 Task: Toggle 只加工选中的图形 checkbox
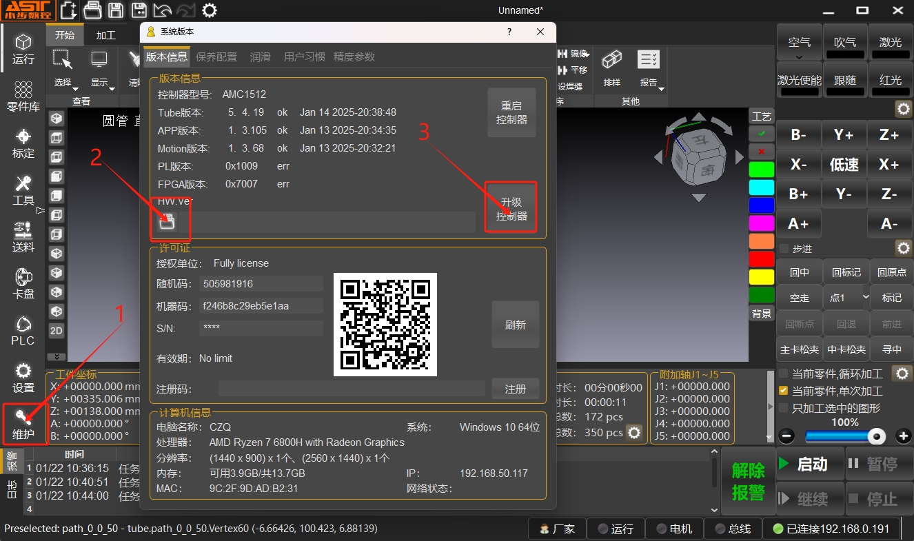coord(784,408)
